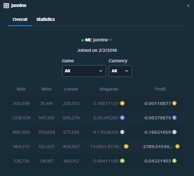Click the truncated 132861.5176... wagered amount
Image resolution: width=194 pixels, height=176 pixels.
pos(106,146)
